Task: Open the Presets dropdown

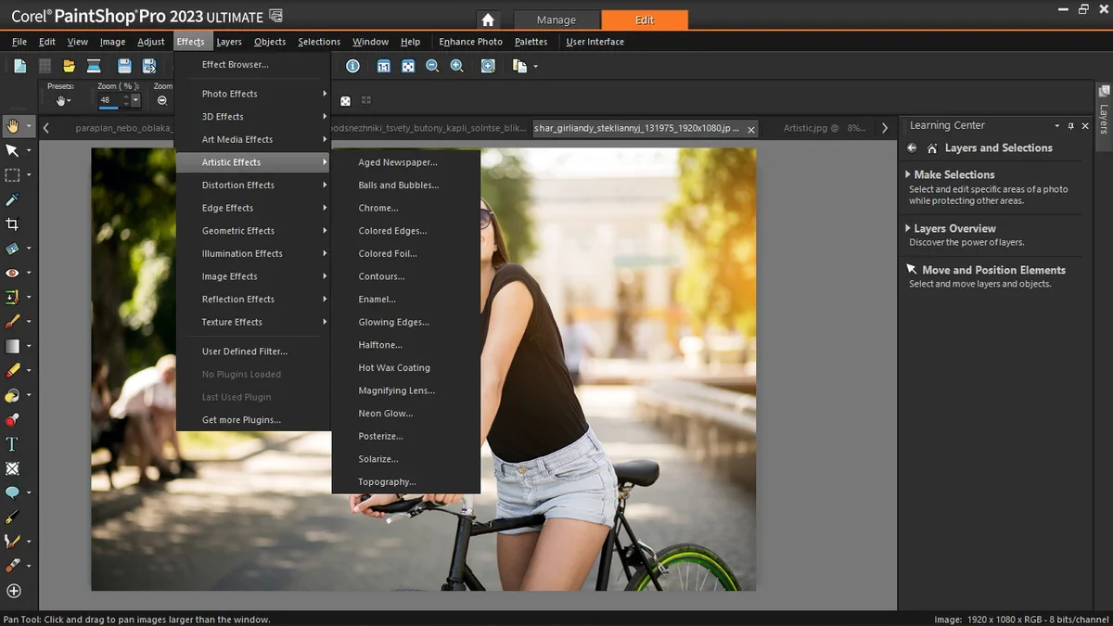Action: click(62, 100)
